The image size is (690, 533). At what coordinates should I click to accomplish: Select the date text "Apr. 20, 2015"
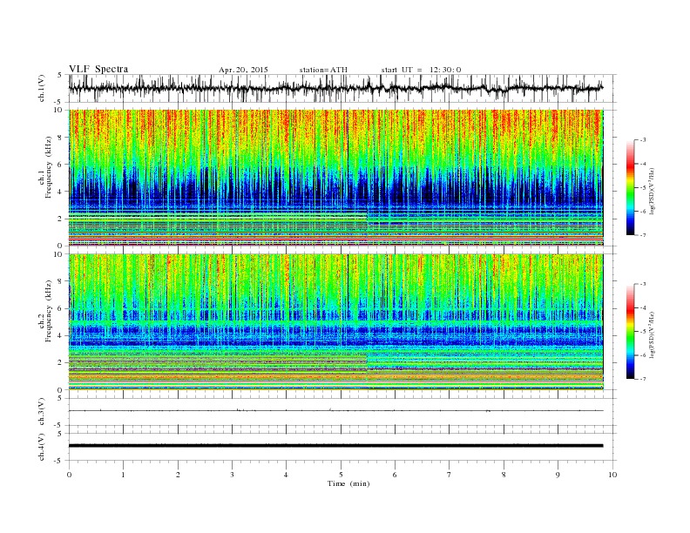(x=243, y=70)
